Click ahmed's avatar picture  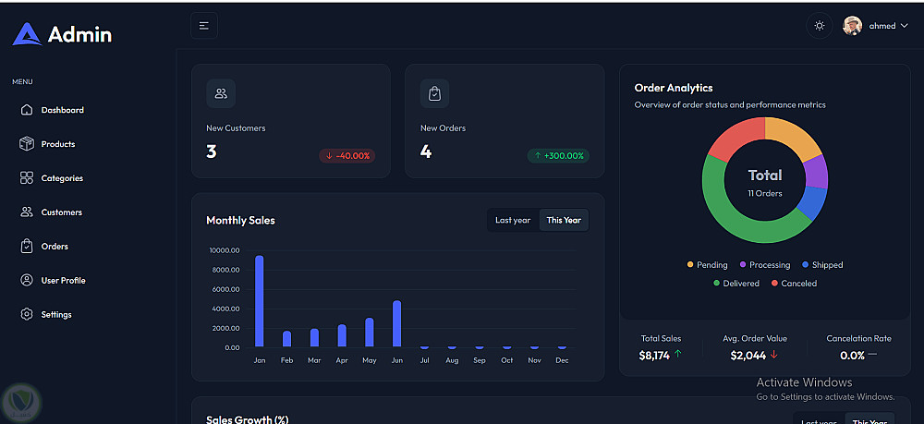click(852, 26)
